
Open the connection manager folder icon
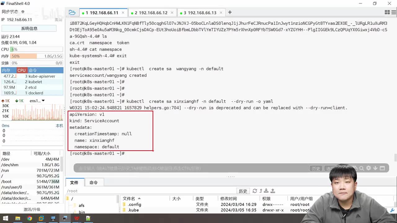click(x=72, y=12)
